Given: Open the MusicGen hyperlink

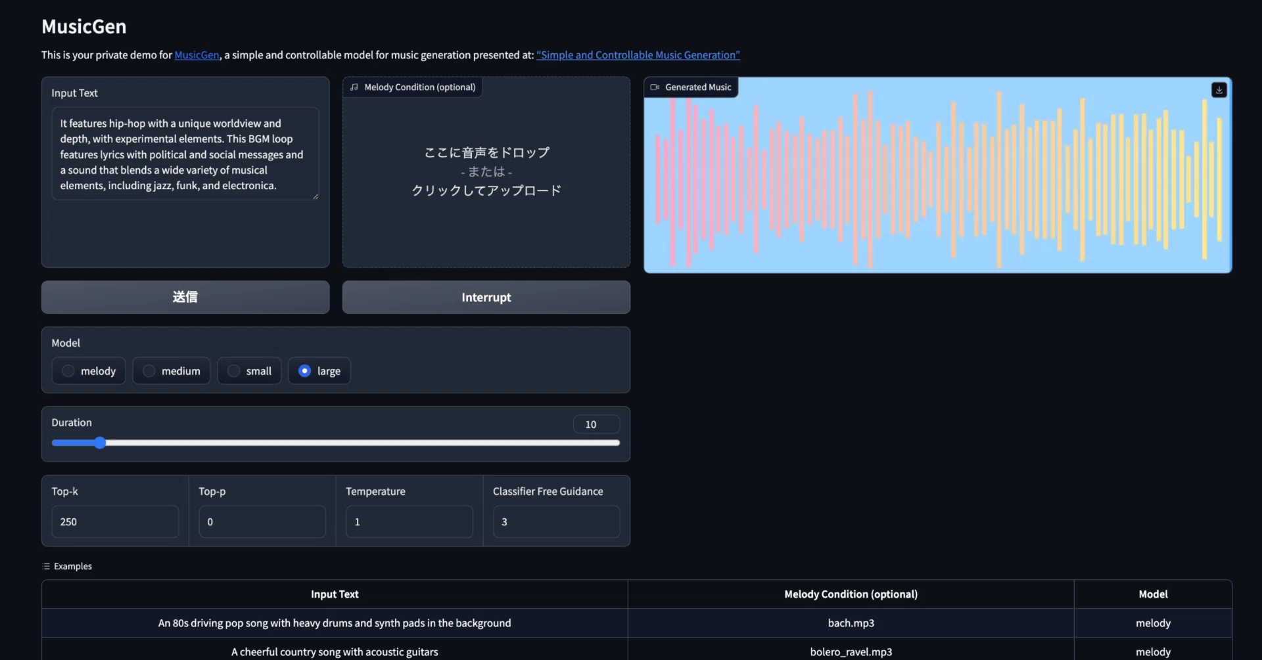Looking at the screenshot, I should (197, 55).
